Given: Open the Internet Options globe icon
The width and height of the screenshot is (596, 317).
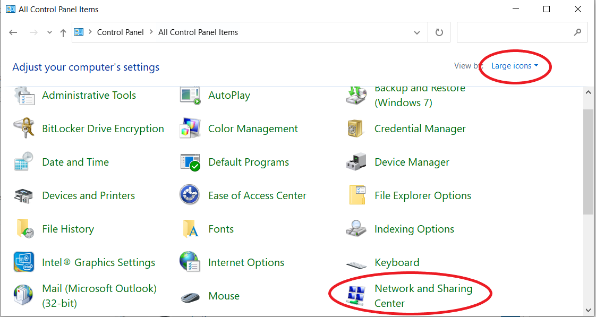Looking at the screenshot, I should point(190,262).
